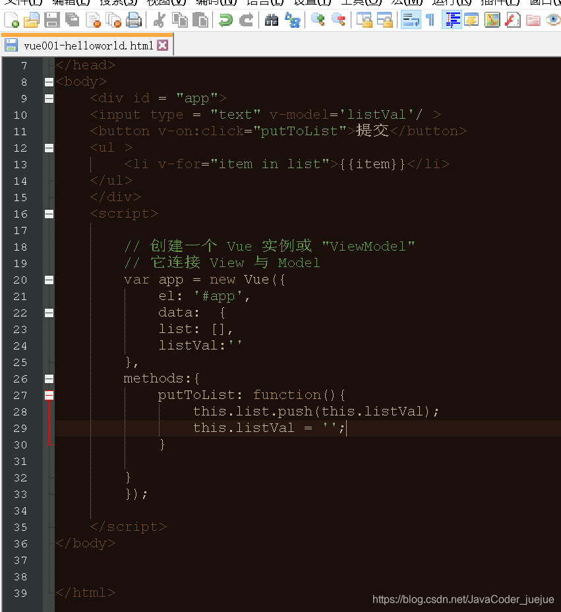Close the current file via toolbar icon
561x612 pixels.
tap(93, 20)
